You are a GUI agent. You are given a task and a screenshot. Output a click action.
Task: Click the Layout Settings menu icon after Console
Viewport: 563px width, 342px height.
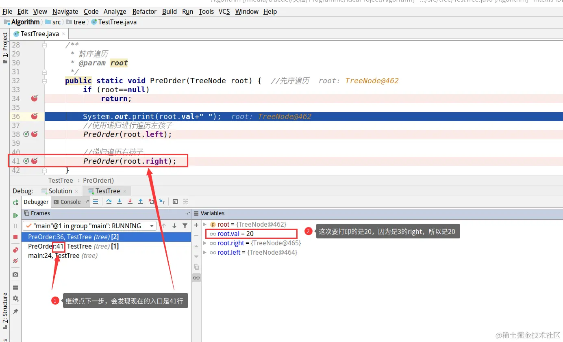click(86, 202)
